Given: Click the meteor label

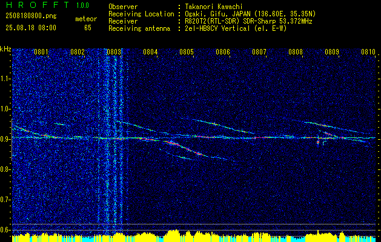Looking at the screenshot, I should click(x=86, y=19).
